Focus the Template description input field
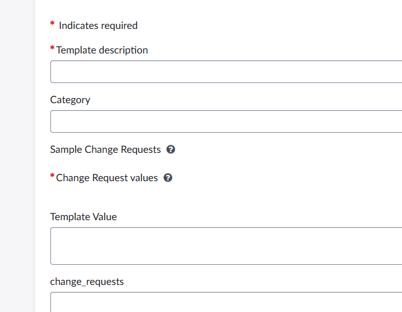 coord(226,72)
